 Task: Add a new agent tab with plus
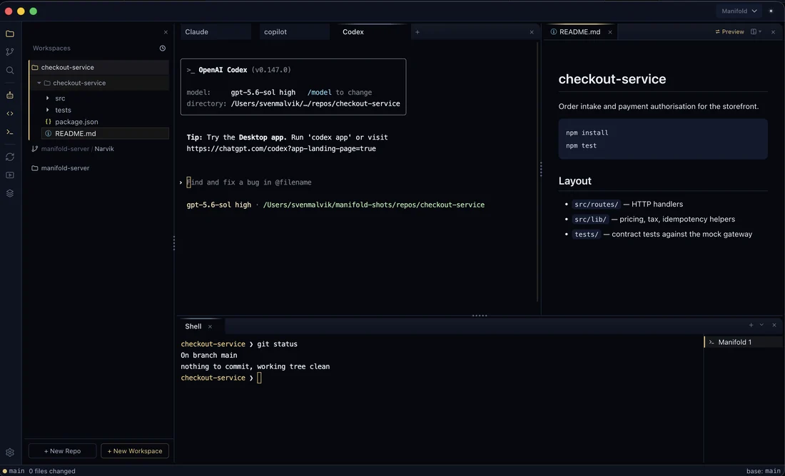click(x=417, y=32)
